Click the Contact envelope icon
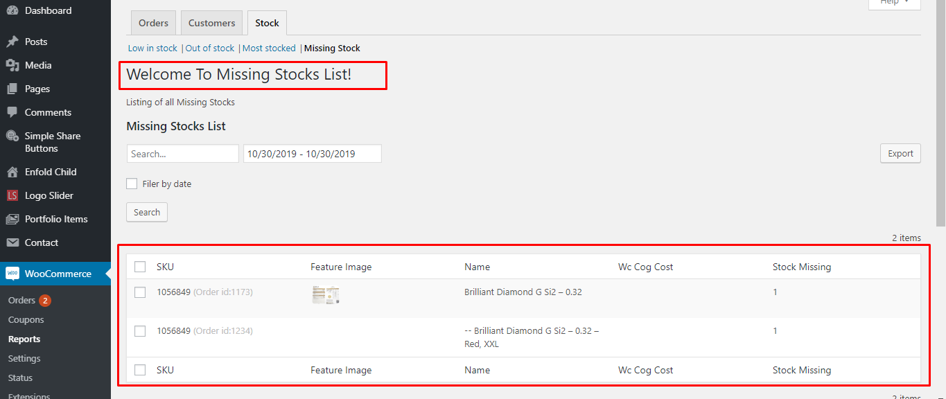946x399 pixels. [x=12, y=242]
